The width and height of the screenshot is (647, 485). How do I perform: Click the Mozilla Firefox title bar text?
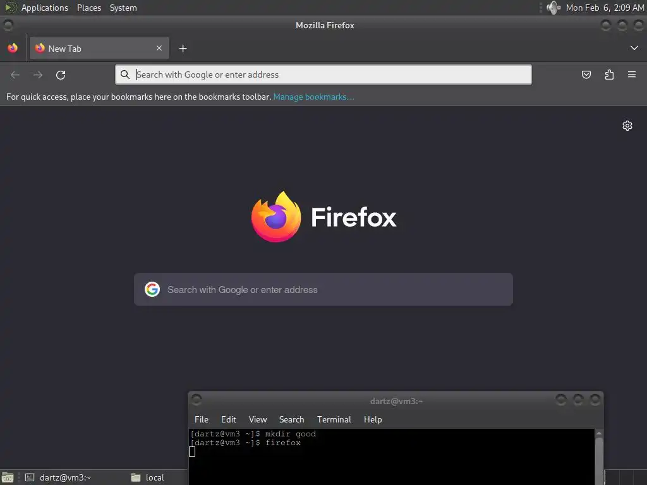(x=325, y=25)
